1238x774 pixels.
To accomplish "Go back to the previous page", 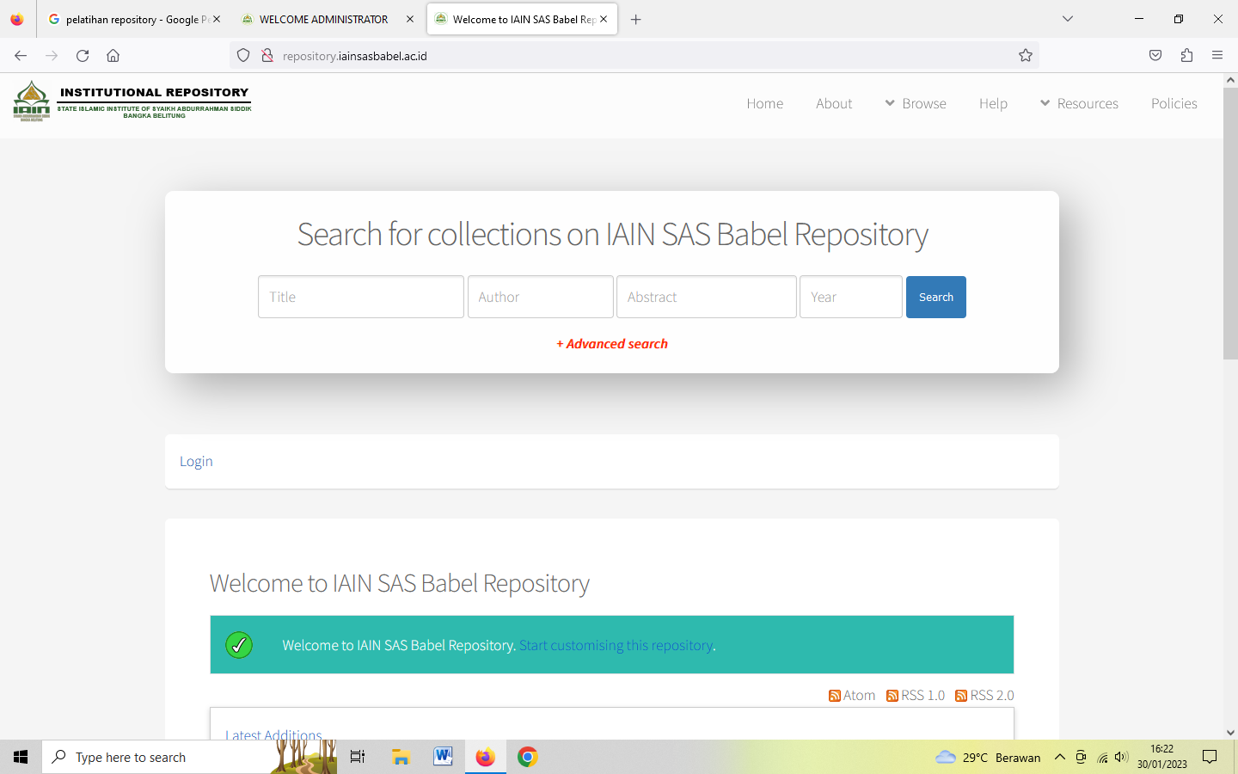I will [21, 56].
